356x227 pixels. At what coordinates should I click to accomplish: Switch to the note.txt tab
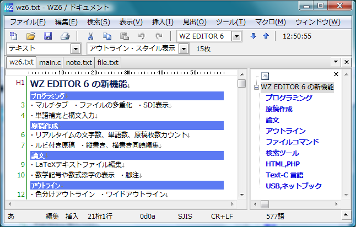coord(79,62)
